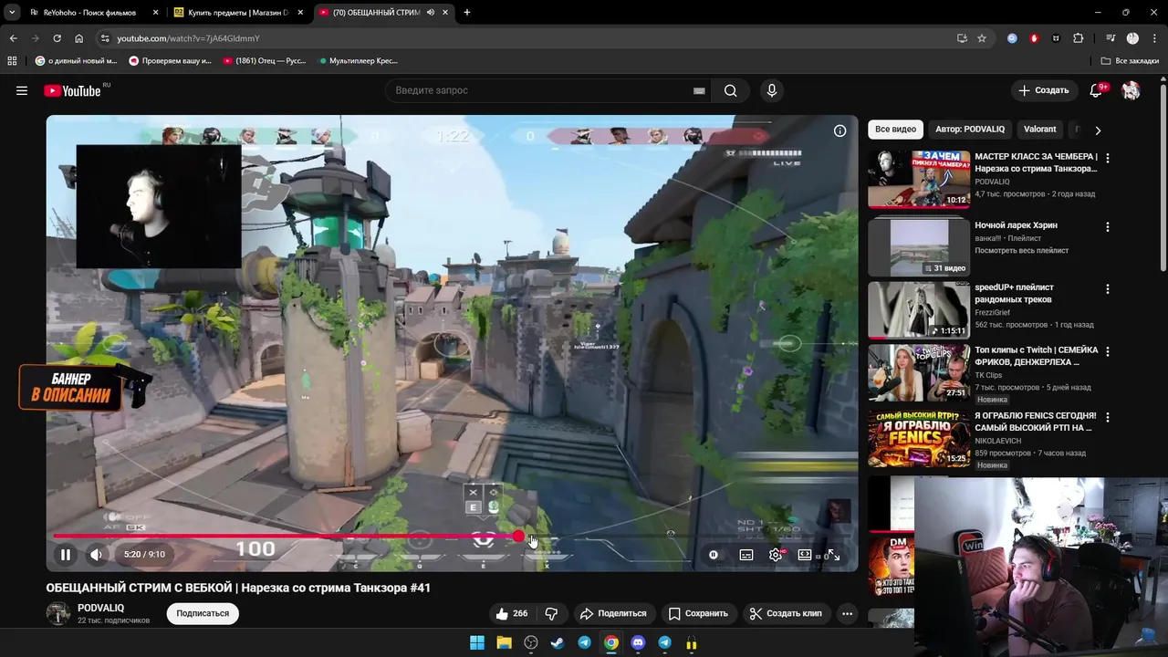Open player settings gear
1168x657 pixels.
(777, 554)
